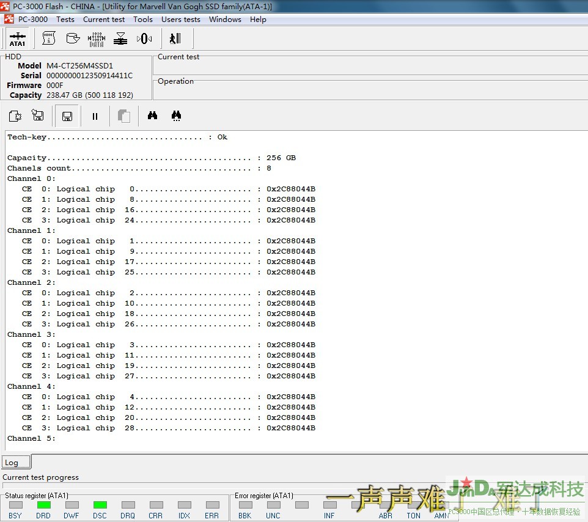The height and width of the screenshot is (522, 588).
Task: Click the BSY status indicator
Action: point(16,505)
